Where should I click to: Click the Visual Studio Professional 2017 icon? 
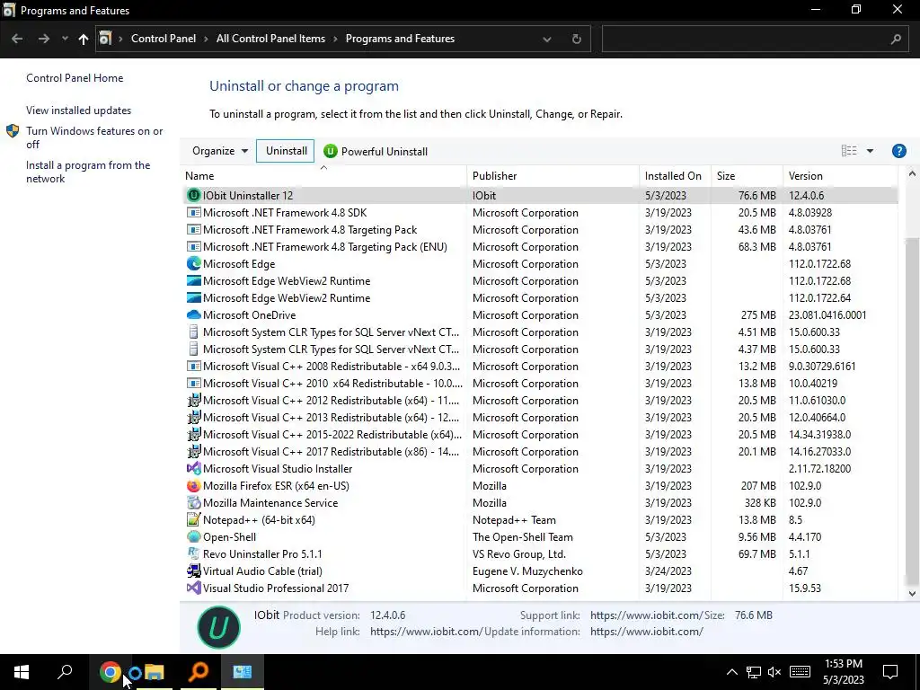pyautogui.click(x=194, y=588)
